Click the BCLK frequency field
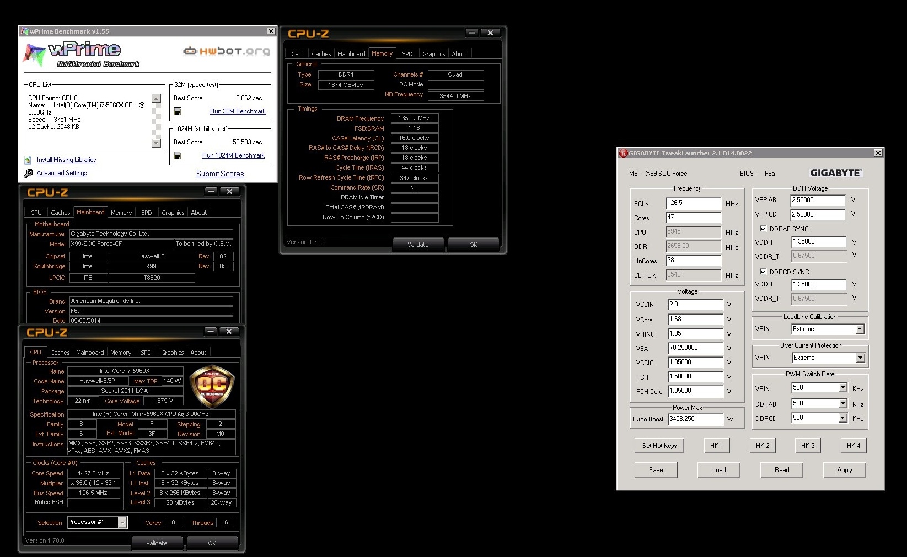Viewport: 907px width, 557px height. (694, 203)
